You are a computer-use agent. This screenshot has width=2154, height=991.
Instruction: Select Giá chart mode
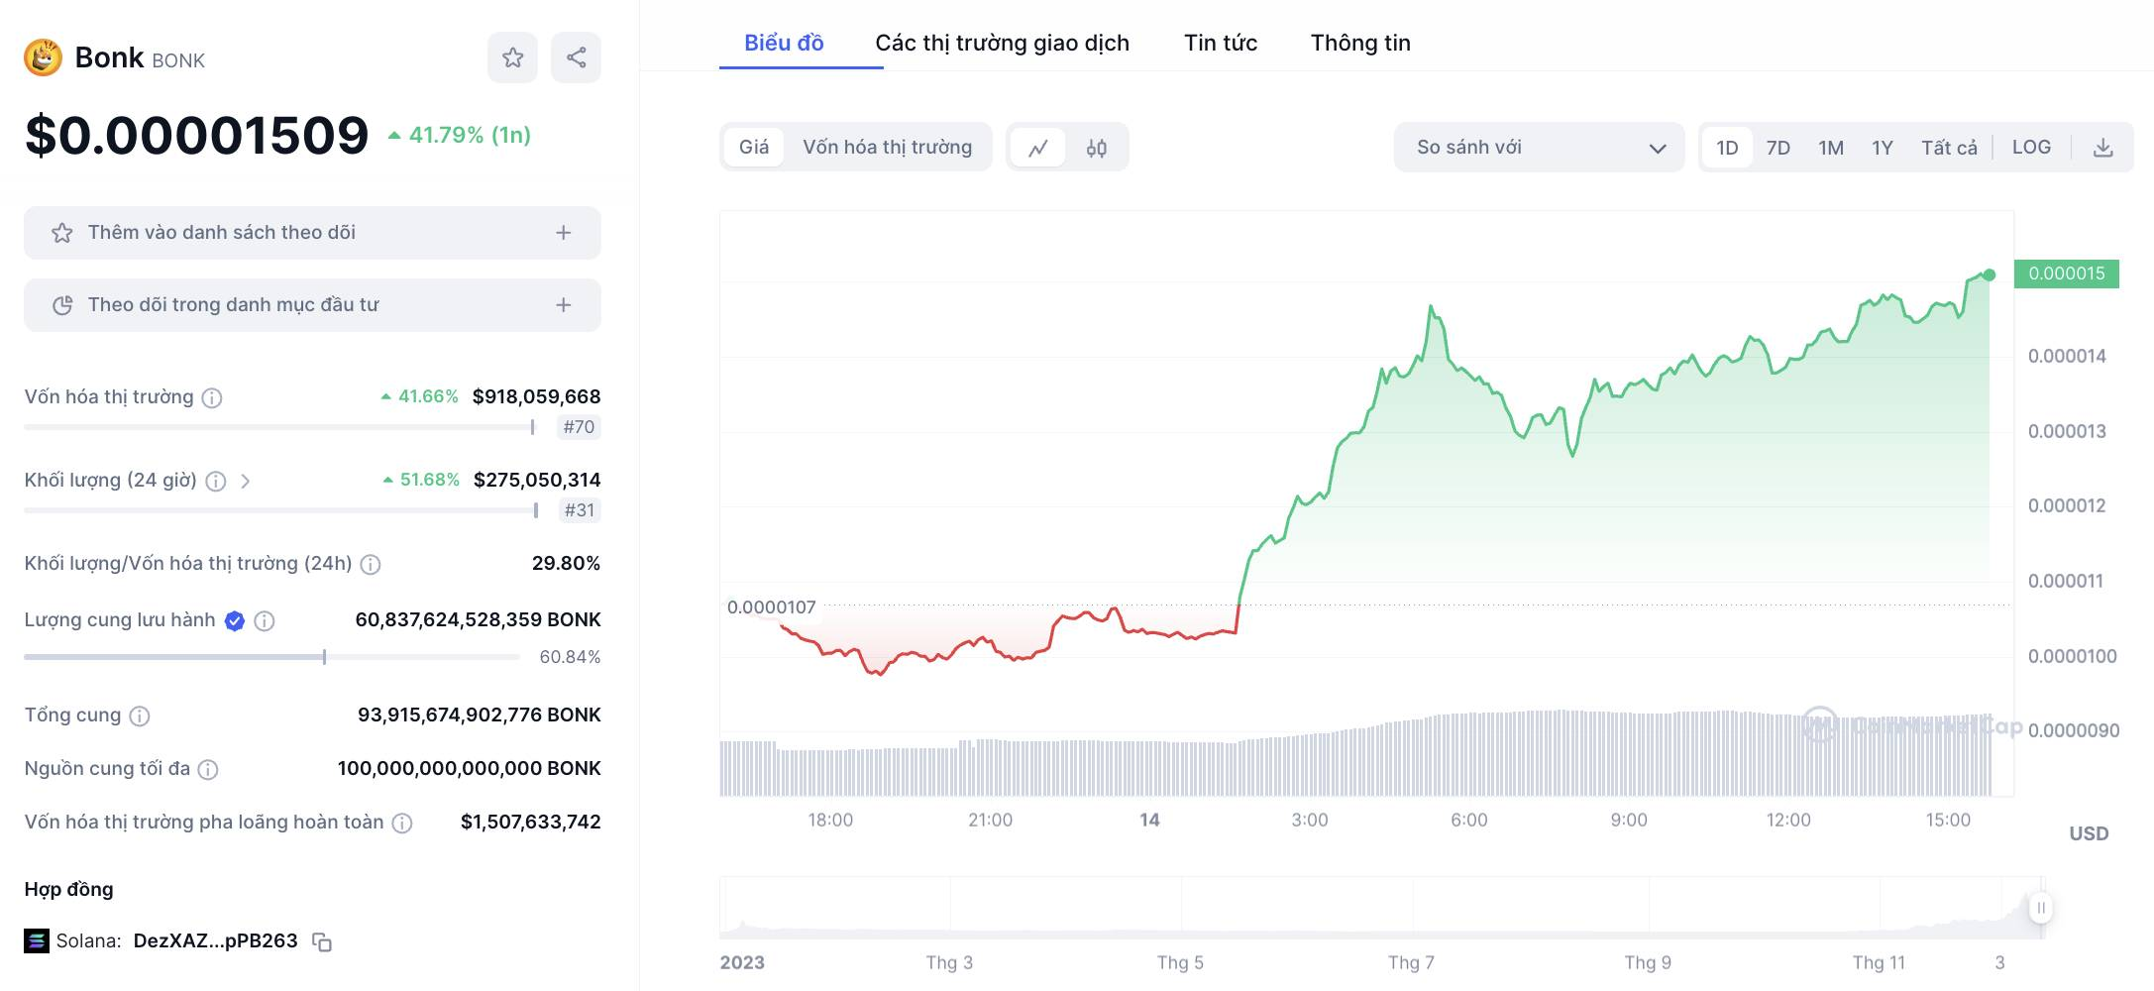pos(754,148)
